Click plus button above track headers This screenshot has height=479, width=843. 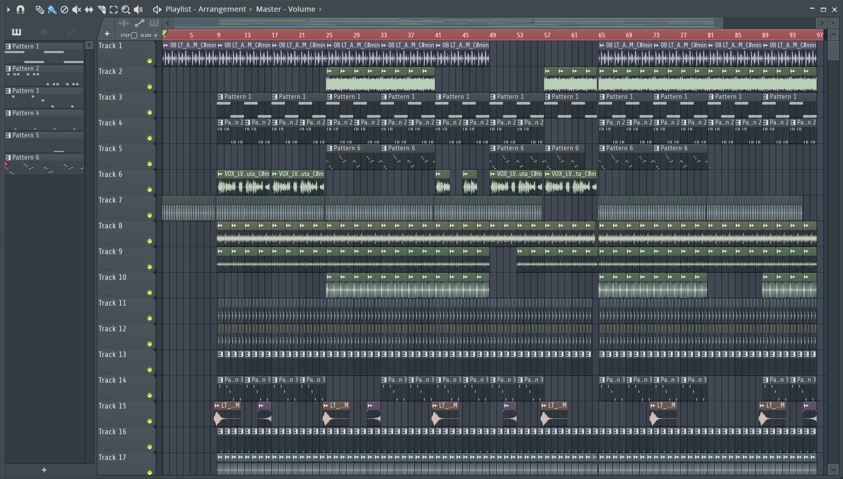(107, 34)
